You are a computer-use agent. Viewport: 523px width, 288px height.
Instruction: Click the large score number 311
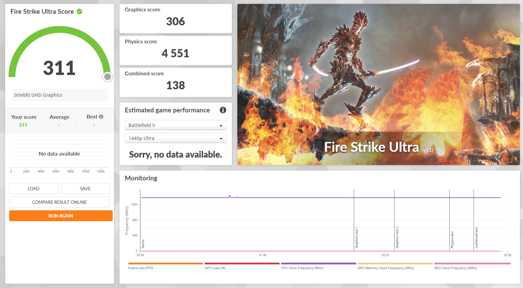(59, 68)
